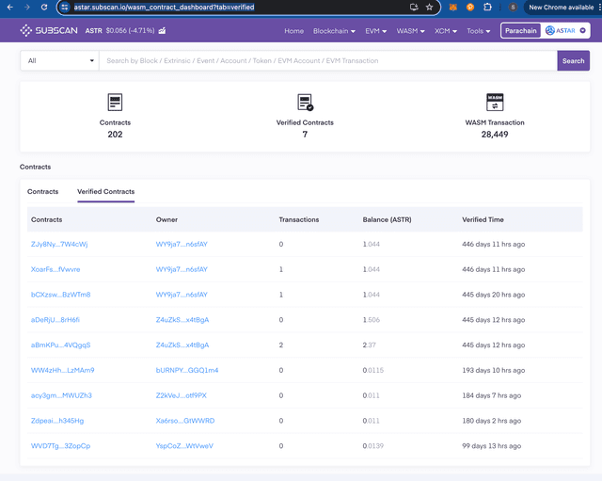Open contract ZJy8Ny...7W4cWj link

click(x=59, y=245)
